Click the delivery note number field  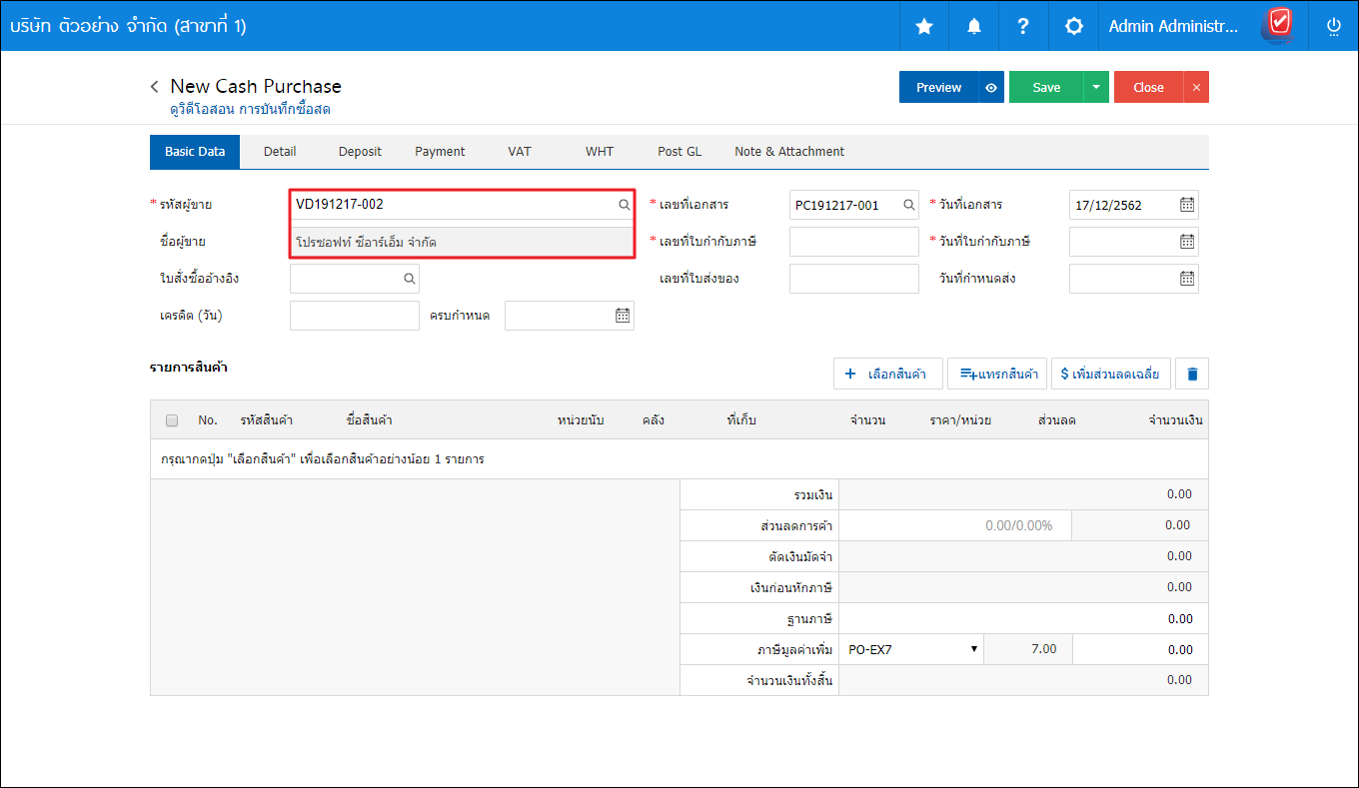click(x=854, y=279)
